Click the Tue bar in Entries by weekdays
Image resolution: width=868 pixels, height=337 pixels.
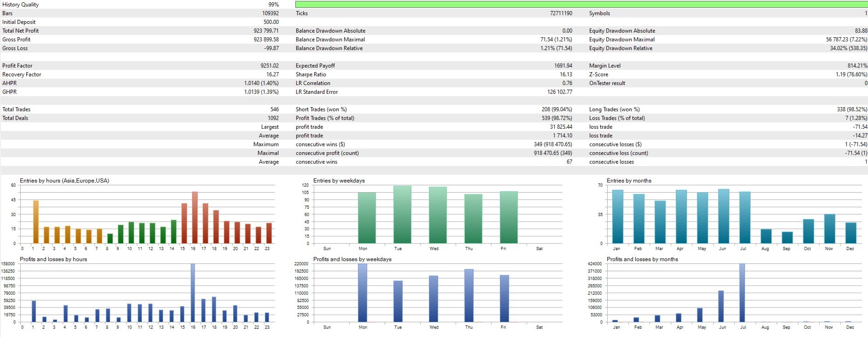[402, 215]
